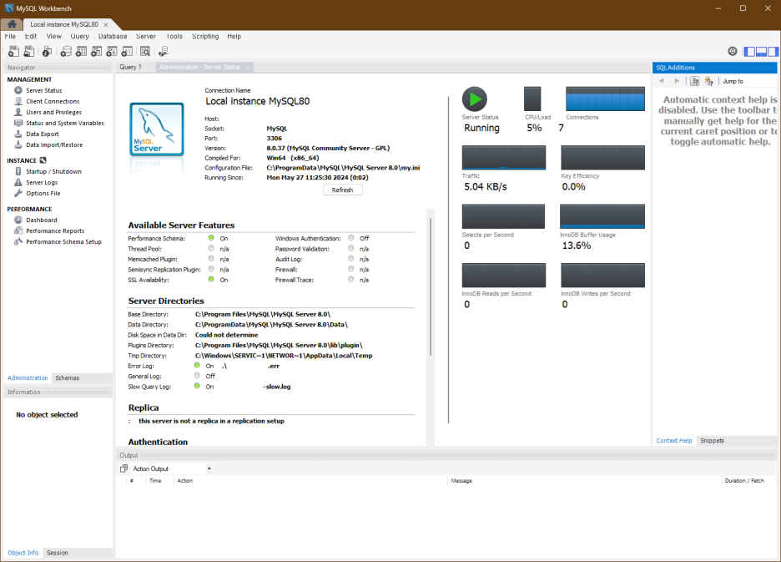Click the copy icon beside Action Output
Screen dimensions: 781x562
pyautogui.click(x=124, y=468)
